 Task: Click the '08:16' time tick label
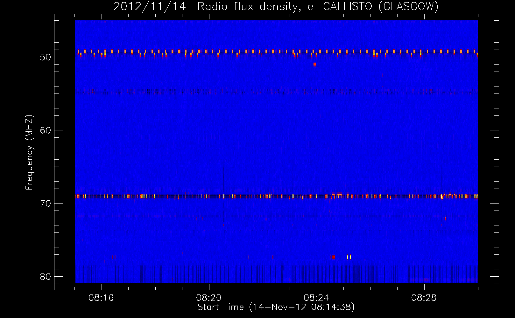101,298
